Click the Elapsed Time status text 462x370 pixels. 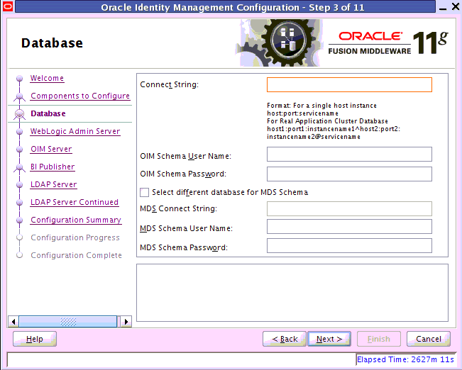click(x=405, y=359)
